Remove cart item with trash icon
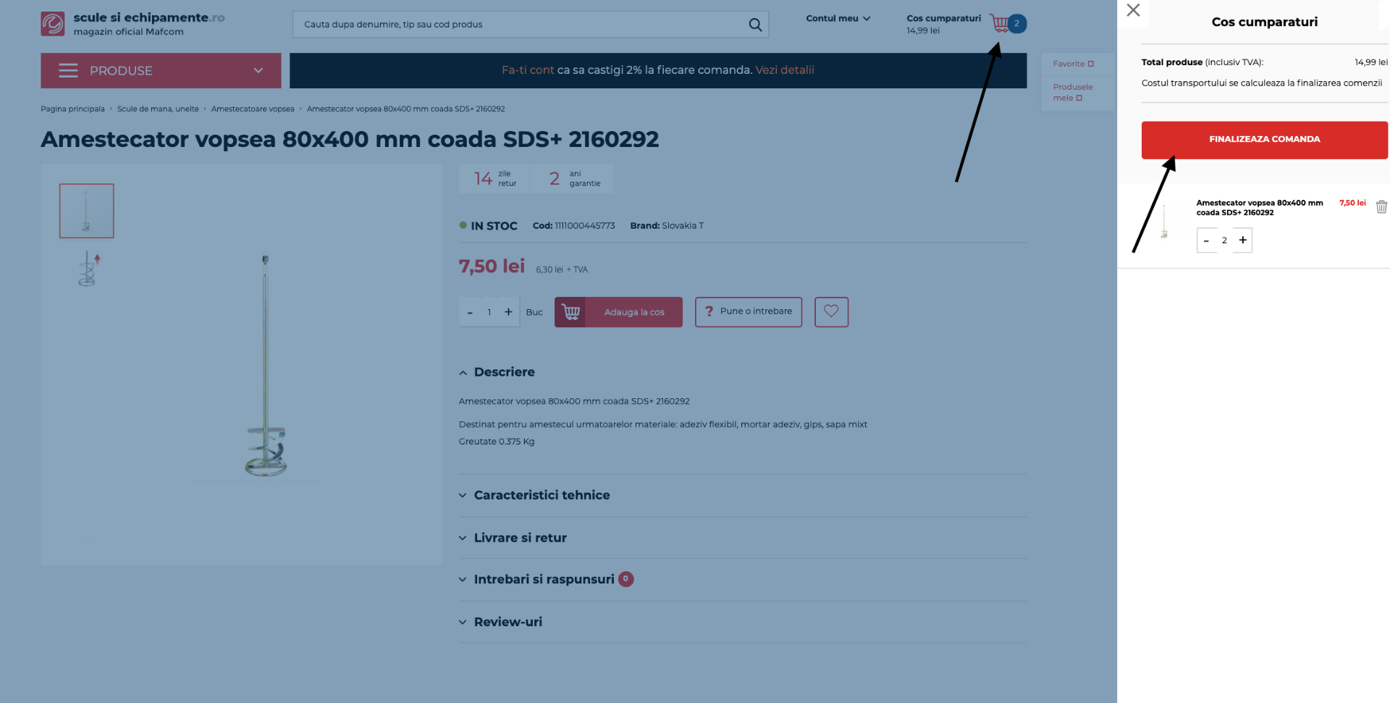Screen dimensions: 1390x703 tap(1381, 207)
